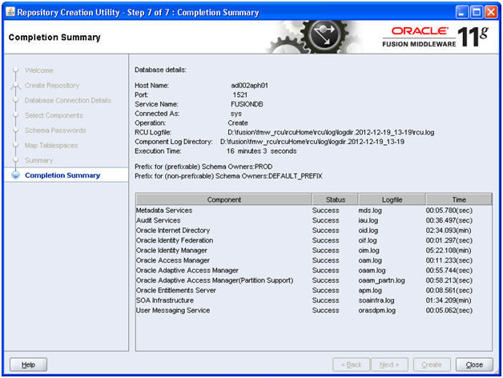Click the Completion Summary step bullet icon
The image size is (503, 378).
point(15,175)
